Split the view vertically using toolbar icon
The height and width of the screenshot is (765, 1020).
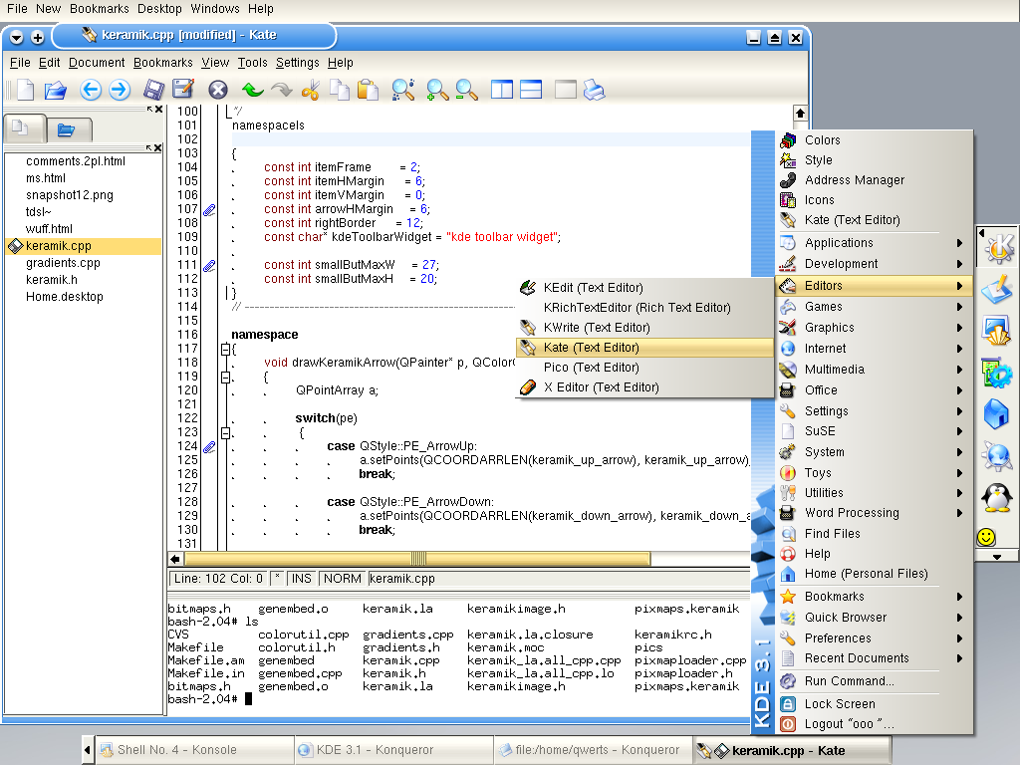[501, 90]
